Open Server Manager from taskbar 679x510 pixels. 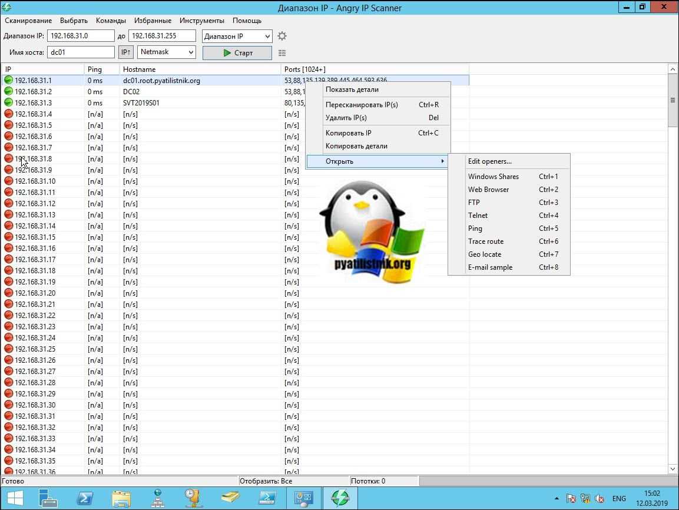(x=48, y=498)
